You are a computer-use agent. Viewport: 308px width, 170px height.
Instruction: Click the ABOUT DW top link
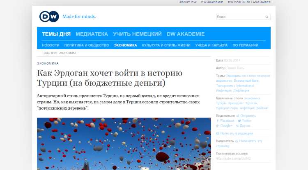click(188, 2)
